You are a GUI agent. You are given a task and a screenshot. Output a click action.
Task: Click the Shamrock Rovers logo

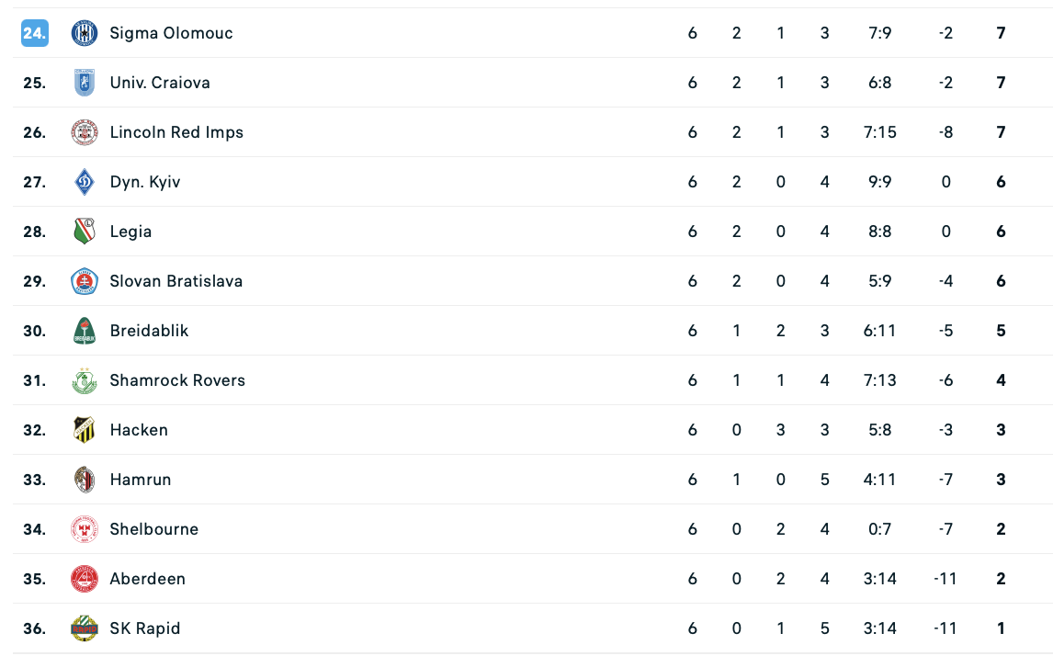click(85, 380)
